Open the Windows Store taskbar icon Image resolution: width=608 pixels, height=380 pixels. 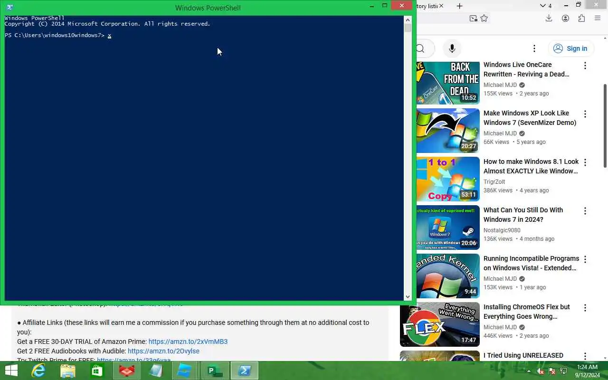(97, 370)
